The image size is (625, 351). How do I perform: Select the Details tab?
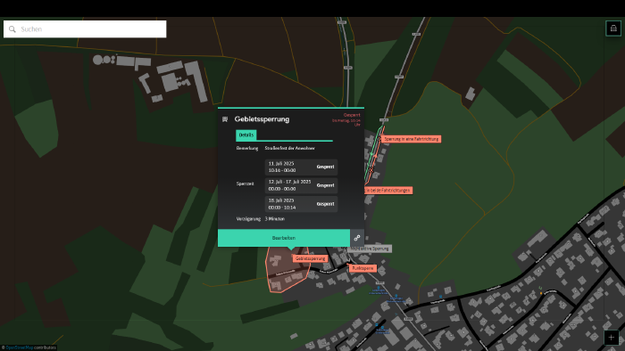246,135
